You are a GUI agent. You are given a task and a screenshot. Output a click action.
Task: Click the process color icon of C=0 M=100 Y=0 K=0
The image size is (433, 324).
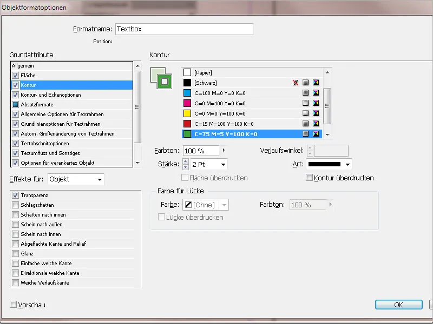tap(305, 103)
